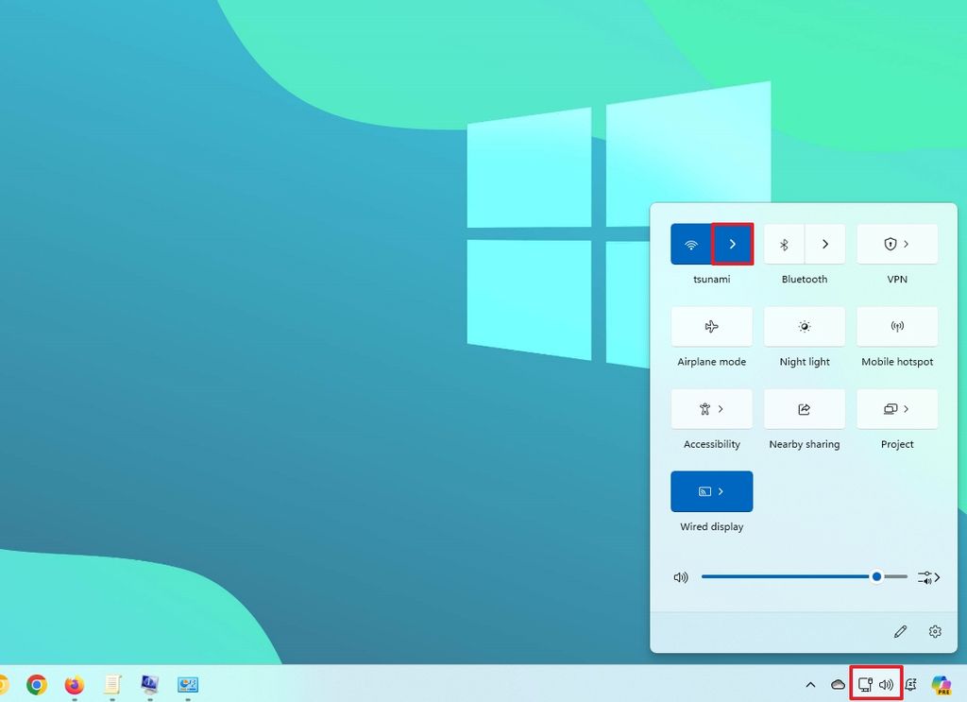Turn on Airplane mode
This screenshot has height=702, width=967.
[x=710, y=326]
